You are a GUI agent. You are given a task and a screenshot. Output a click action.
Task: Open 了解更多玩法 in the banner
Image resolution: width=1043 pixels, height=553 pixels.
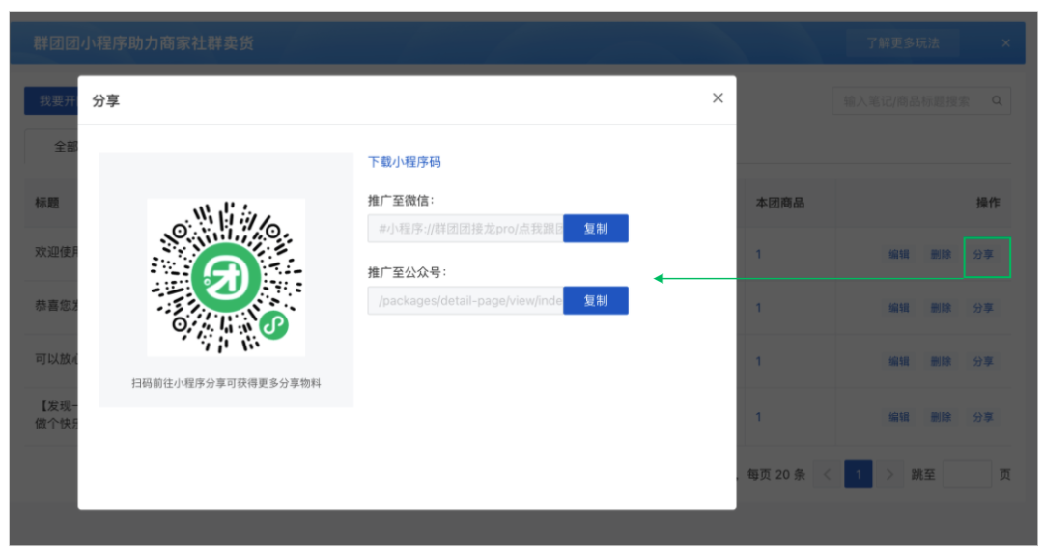pos(903,43)
